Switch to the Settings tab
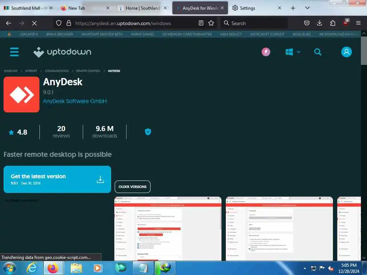The image size is (367, 275). click(x=257, y=8)
